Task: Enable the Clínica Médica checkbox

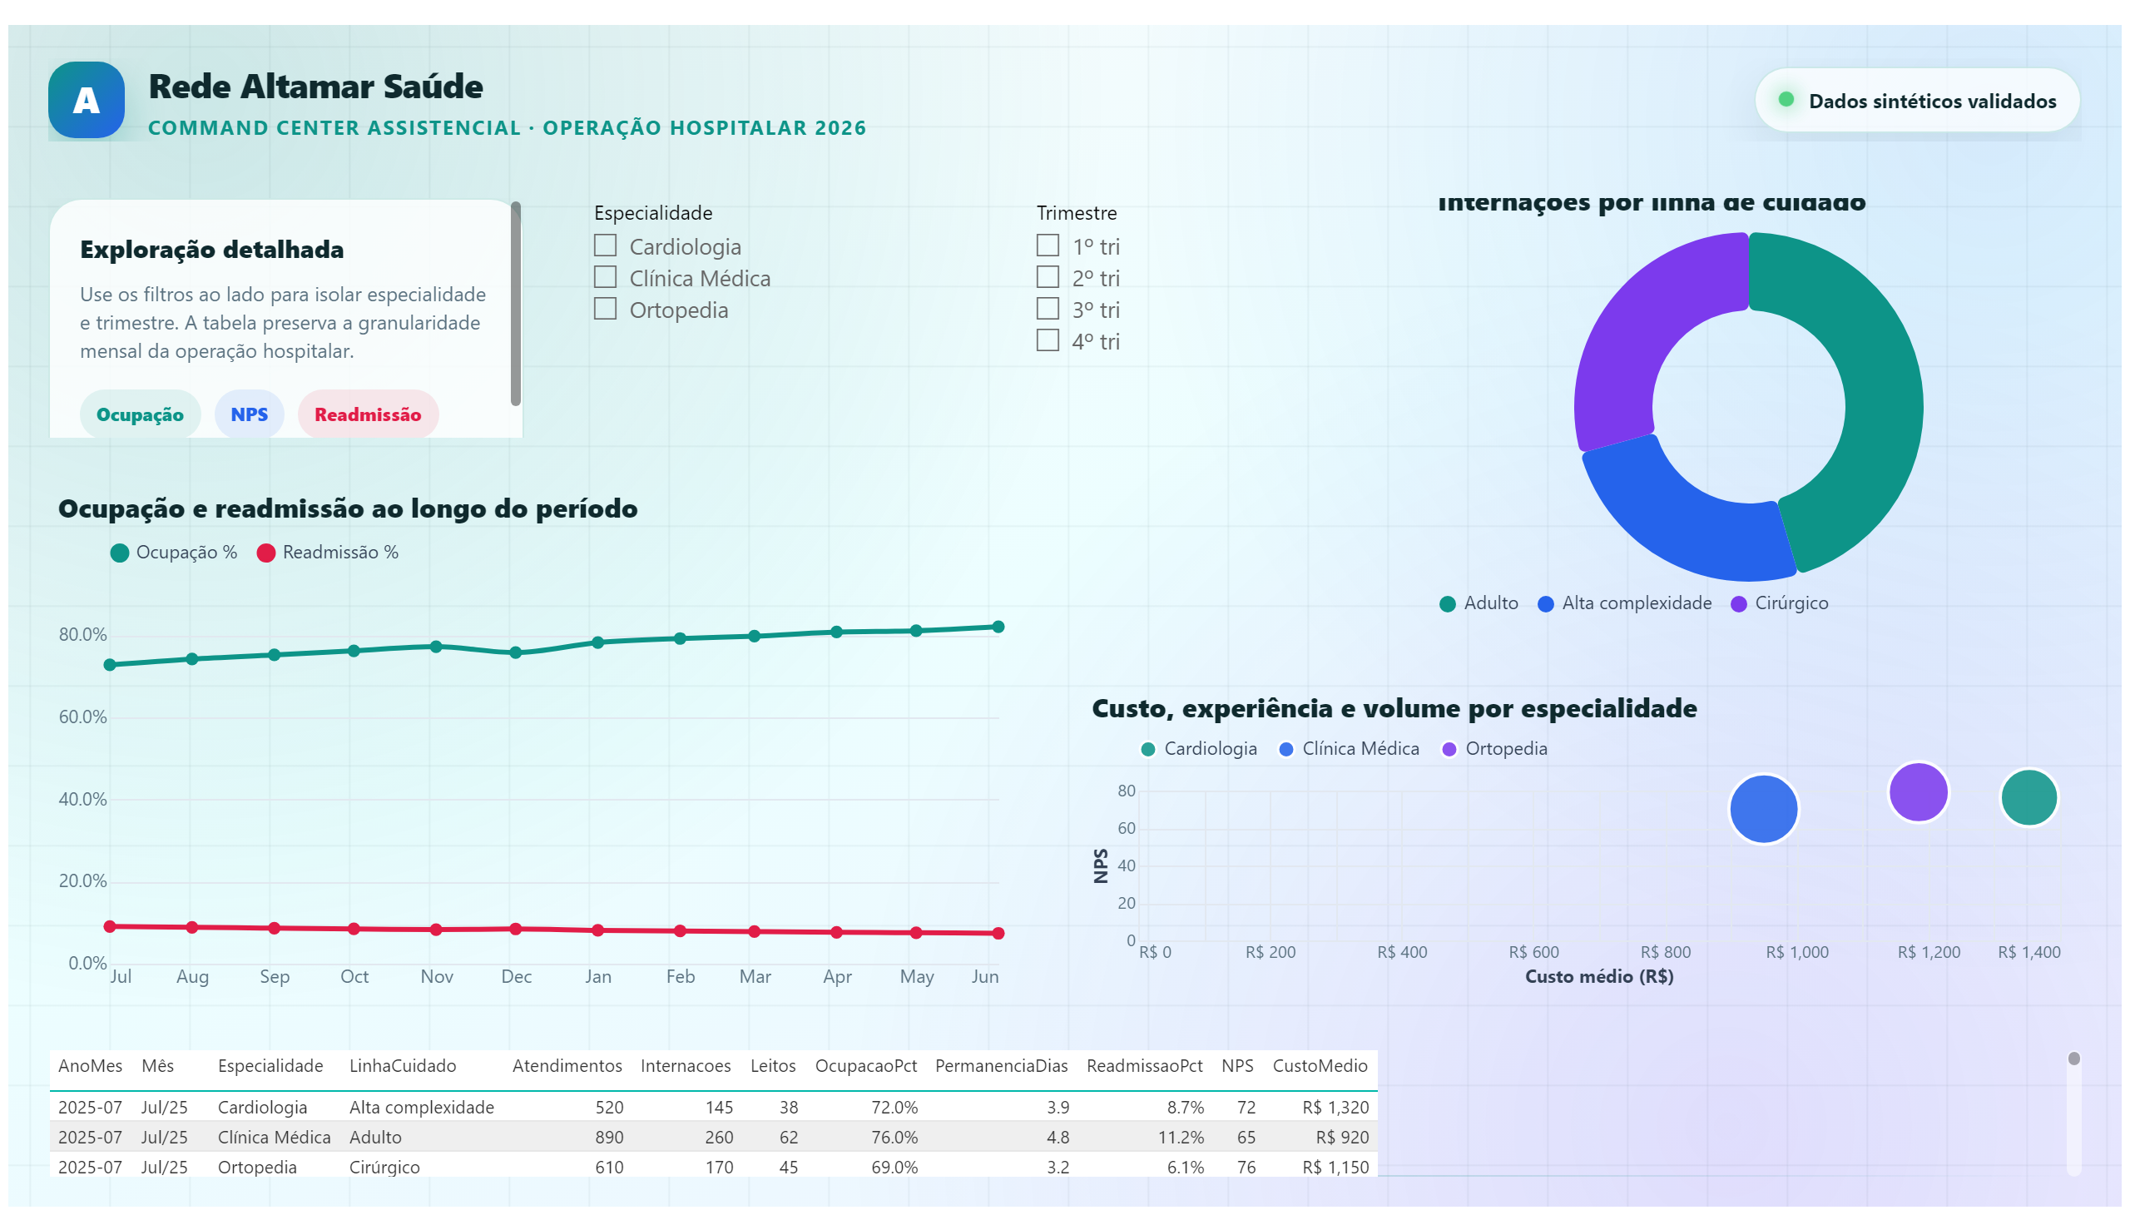Action: click(x=605, y=277)
